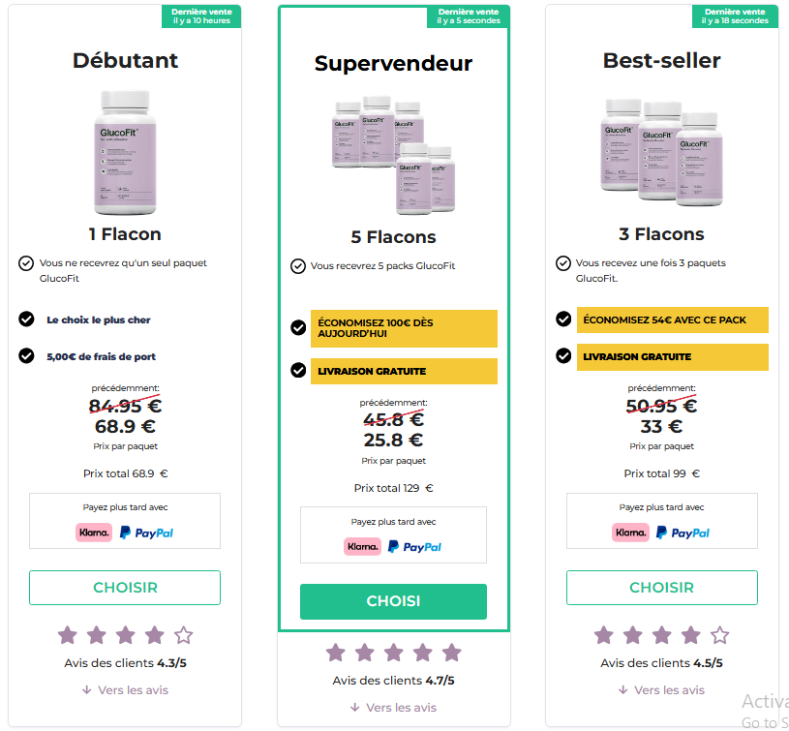
Task: Click the Klarna logo in Débutant card
Action: coord(94,533)
